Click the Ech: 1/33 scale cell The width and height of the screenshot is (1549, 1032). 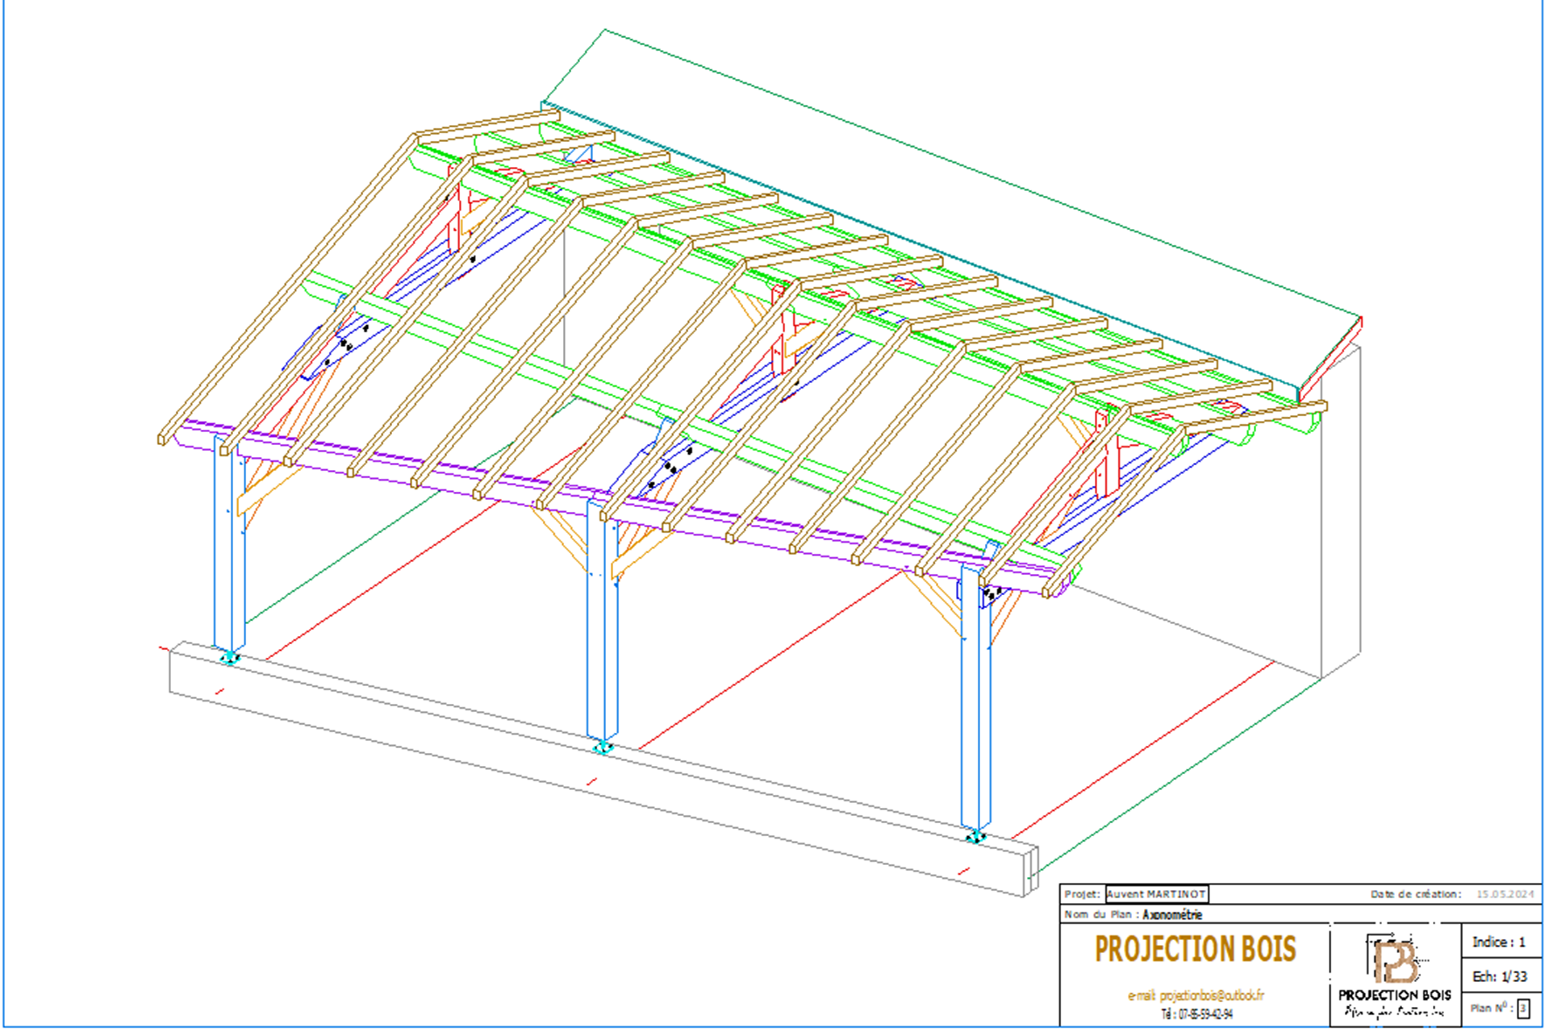point(1499,976)
